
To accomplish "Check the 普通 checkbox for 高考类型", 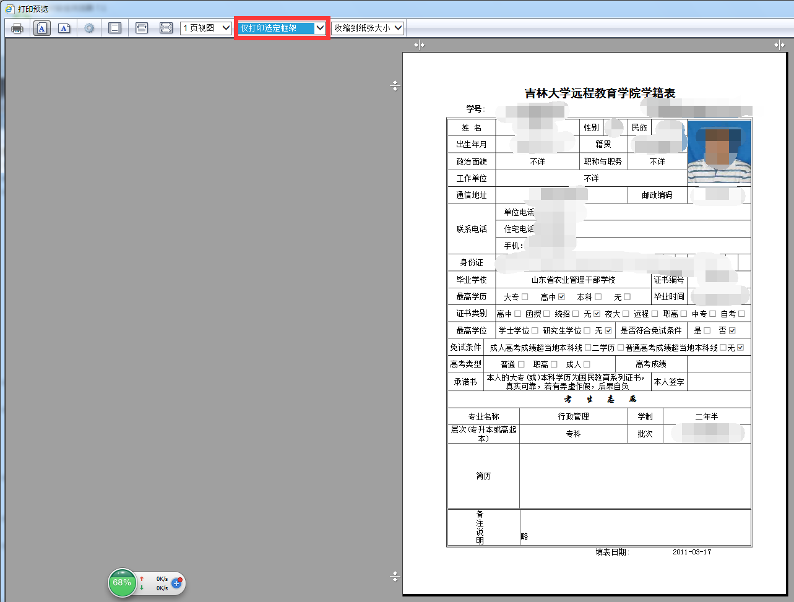I will coord(522,364).
